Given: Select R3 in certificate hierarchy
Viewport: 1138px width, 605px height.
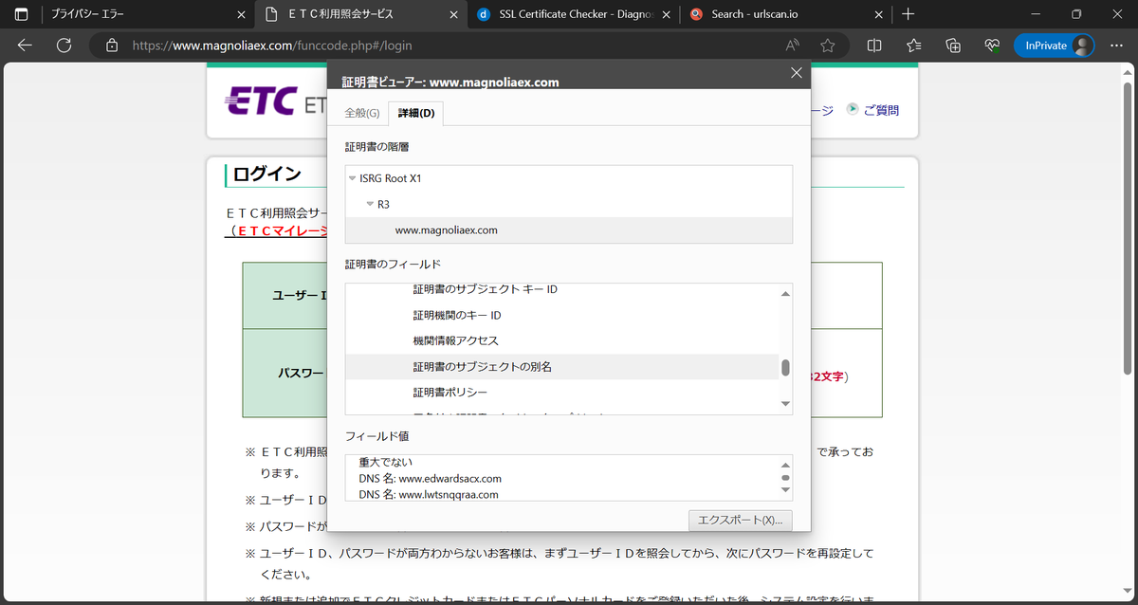Looking at the screenshot, I should (x=383, y=204).
